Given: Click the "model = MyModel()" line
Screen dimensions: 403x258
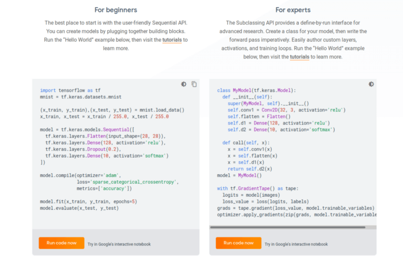Looking at the screenshot, I should tap(239, 175).
